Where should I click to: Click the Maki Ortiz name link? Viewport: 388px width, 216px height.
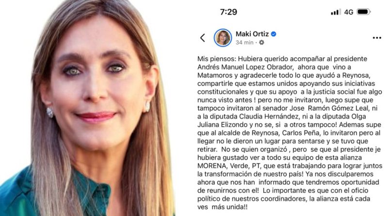(252, 34)
